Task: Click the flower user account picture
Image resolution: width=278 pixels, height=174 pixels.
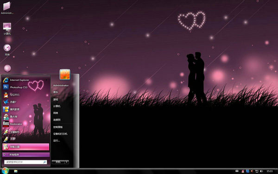Action: (65, 74)
